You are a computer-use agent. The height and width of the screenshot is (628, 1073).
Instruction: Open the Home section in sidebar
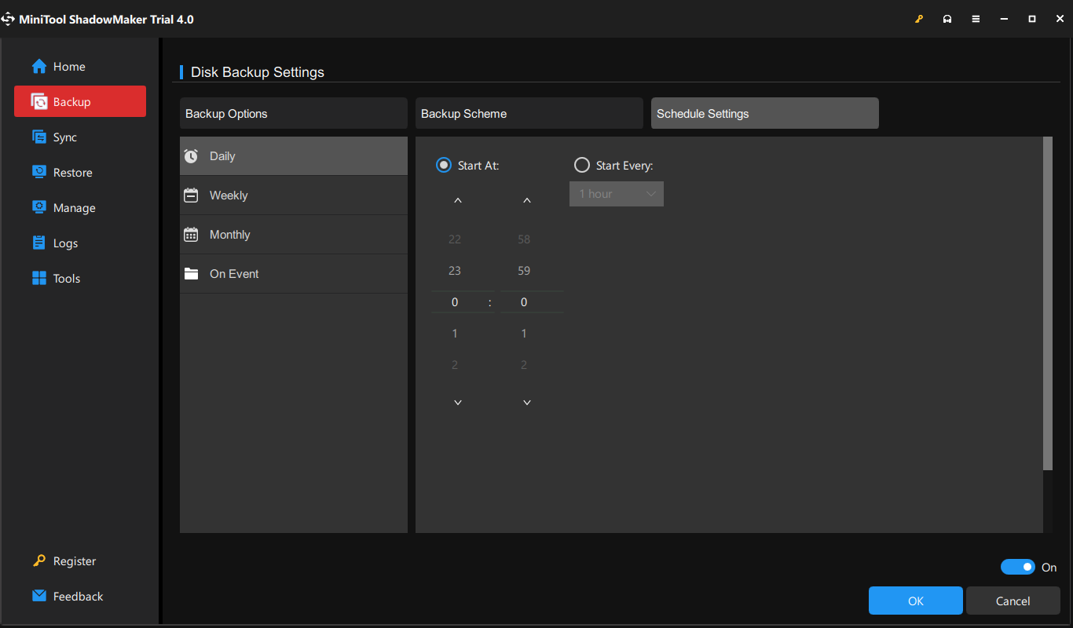coord(66,66)
